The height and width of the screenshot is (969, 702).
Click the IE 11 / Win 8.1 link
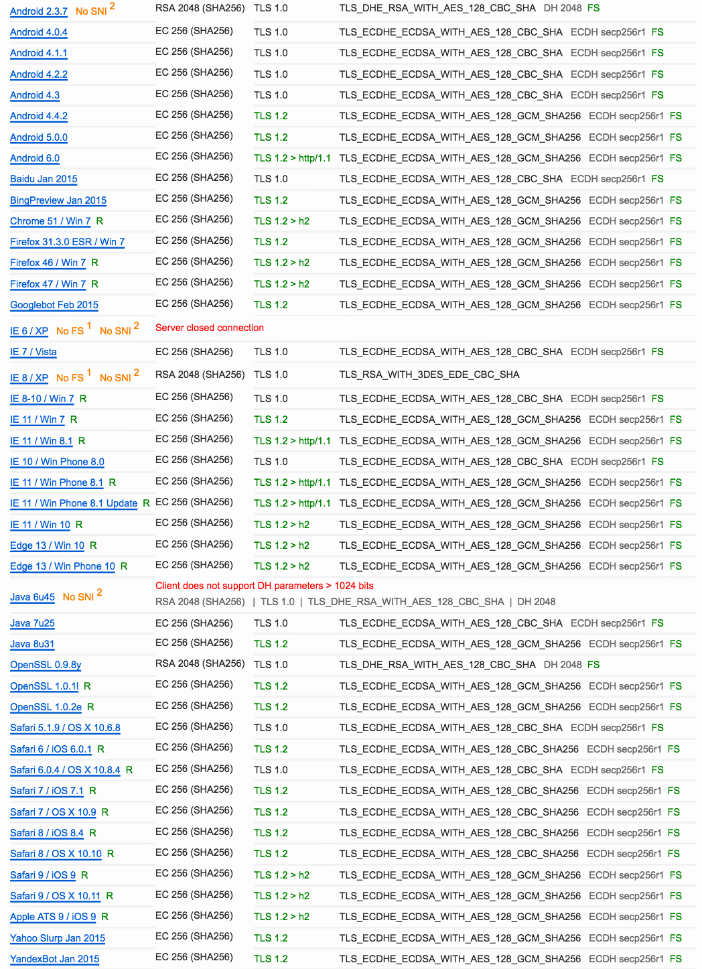click(42, 441)
